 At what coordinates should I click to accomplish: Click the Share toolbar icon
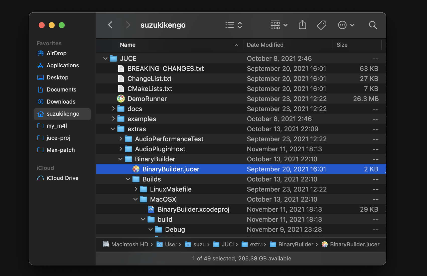[302, 25]
